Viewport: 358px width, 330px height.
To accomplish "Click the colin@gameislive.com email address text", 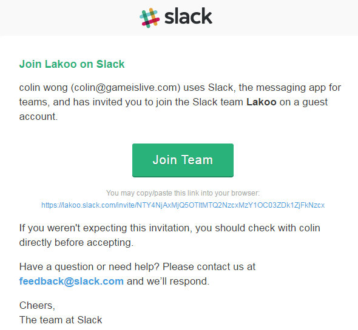I will tap(126, 88).
